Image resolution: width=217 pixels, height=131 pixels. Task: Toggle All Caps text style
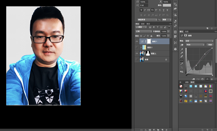pyautogui.click(x=149, y=10)
